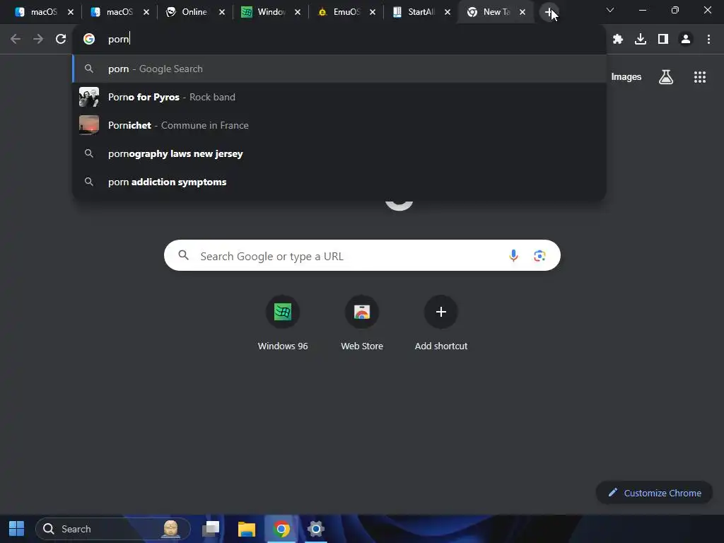This screenshot has width=724, height=543.
Task: Open the Extensions puzzle icon
Action: [618, 40]
